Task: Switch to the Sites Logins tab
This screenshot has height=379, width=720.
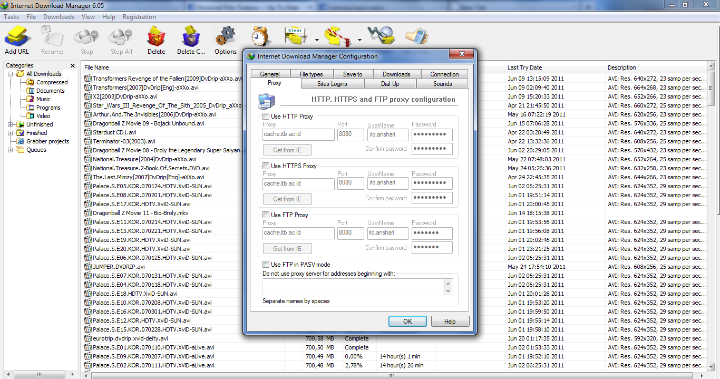Action: pyautogui.click(x=332, y=84)
